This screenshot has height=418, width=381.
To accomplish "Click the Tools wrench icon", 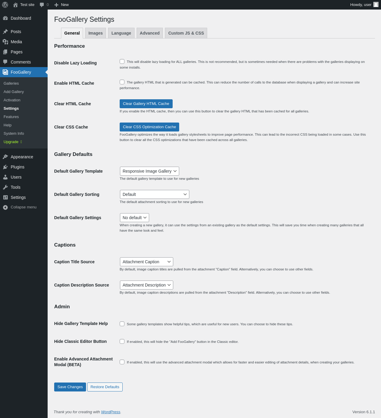I will click(x=5, y=187).
